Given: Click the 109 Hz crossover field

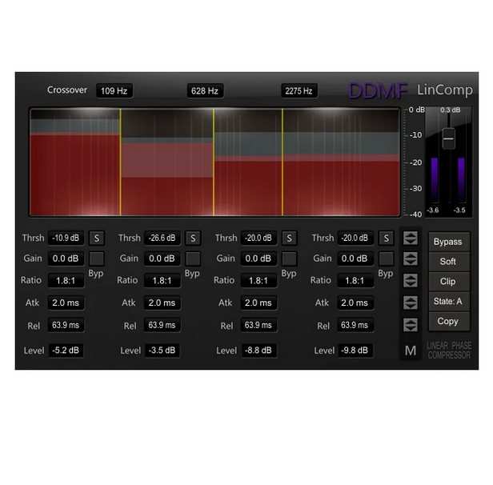Looking at the screenshot, I should tap(114, 91).
